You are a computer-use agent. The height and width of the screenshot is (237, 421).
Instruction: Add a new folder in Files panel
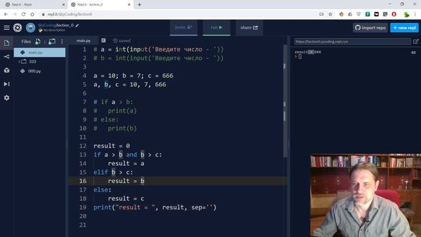click(52, 41)
